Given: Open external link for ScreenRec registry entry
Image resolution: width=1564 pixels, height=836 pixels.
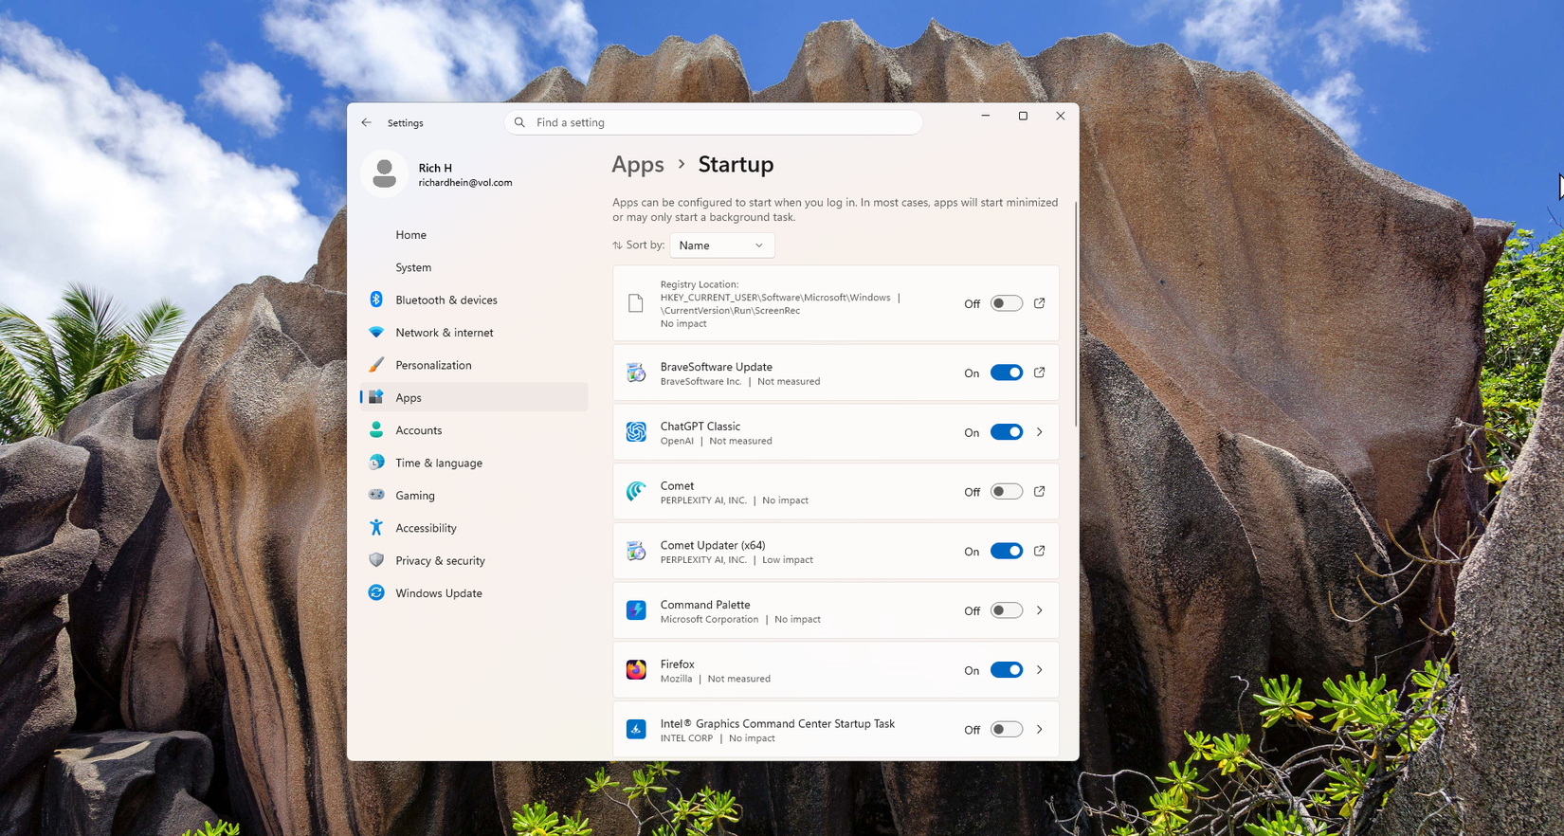Looking at the screenshot, I should [1040, 303].
